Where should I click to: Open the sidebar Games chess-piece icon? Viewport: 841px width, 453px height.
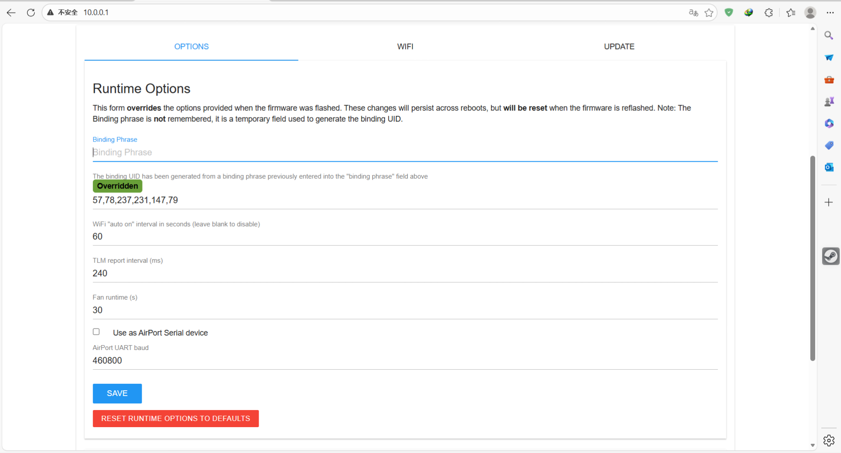pos(829,102)
